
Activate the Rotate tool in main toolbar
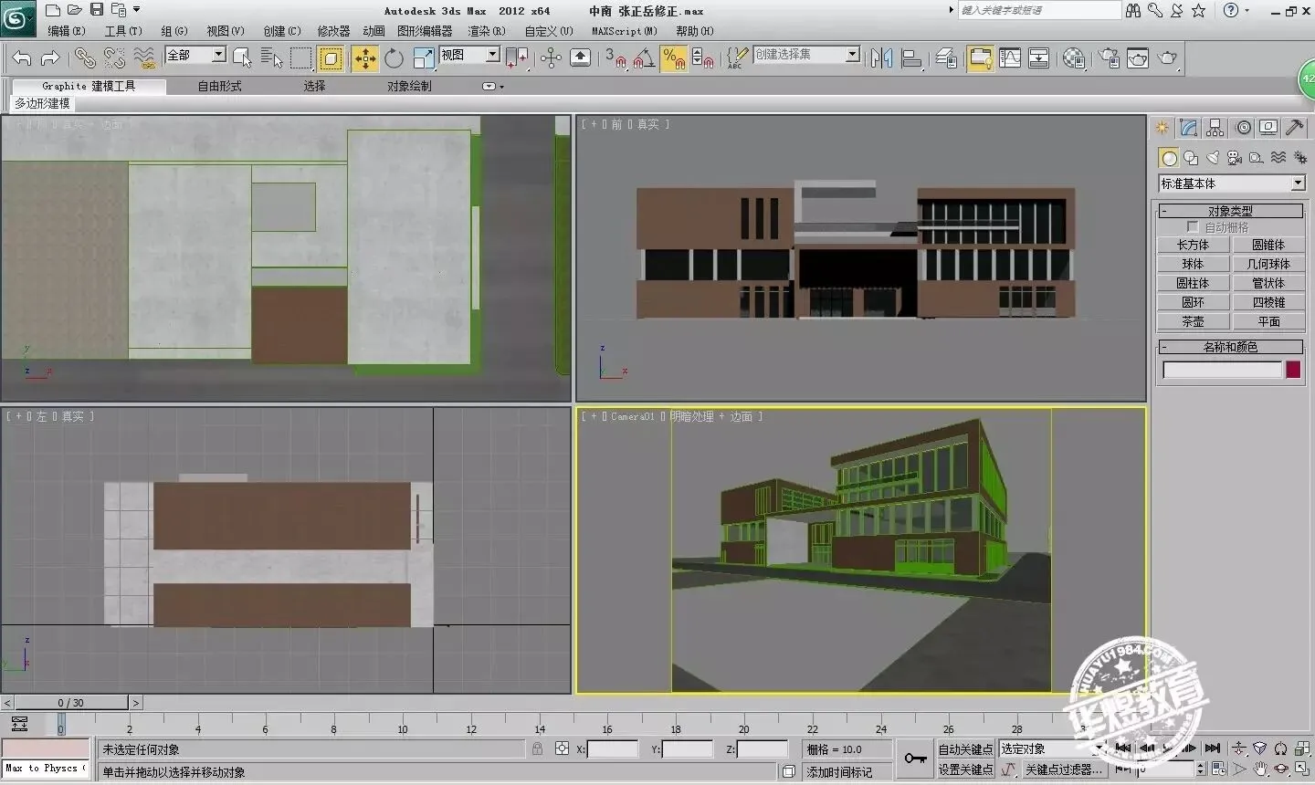pos(394,59)
